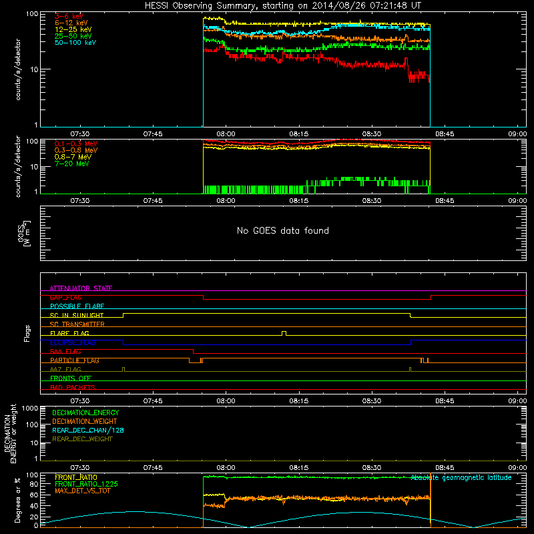Click the 07:45 tick label under flags panel
This screenshot has height=534, width=534.
153,401
